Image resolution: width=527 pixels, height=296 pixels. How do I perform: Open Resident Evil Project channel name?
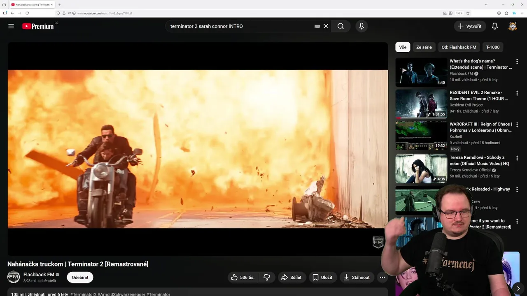[466, 105]
